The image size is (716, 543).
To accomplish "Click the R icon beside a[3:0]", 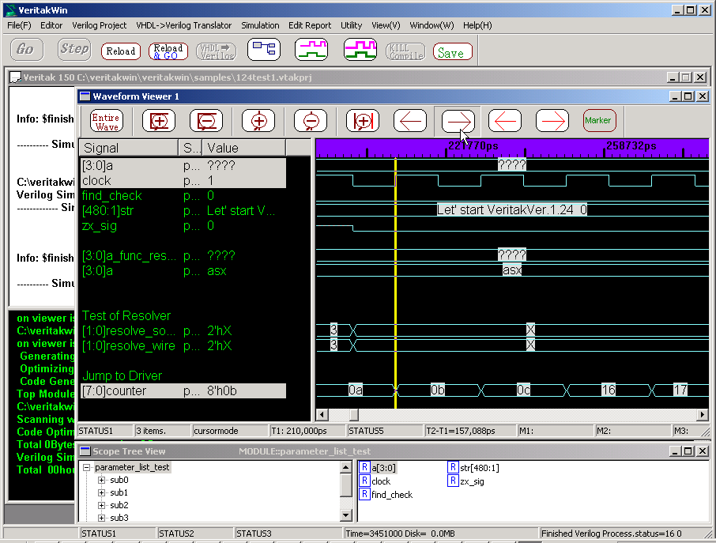I will [x=364, y=467].
